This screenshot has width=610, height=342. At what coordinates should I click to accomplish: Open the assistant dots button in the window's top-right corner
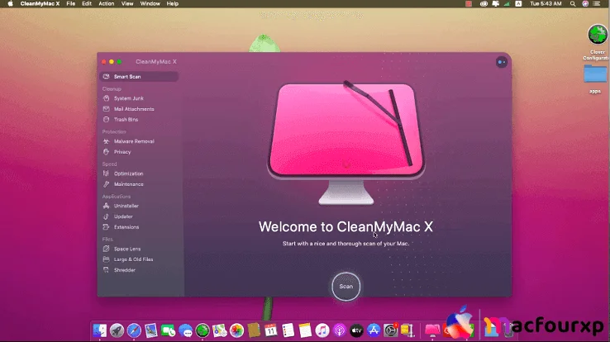tap(502, 62)
